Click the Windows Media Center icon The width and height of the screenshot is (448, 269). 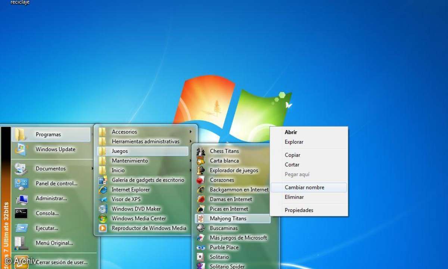[103, 219]
